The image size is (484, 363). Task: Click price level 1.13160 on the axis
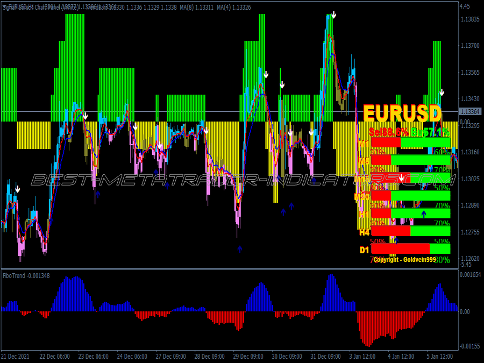click(470, 152)
